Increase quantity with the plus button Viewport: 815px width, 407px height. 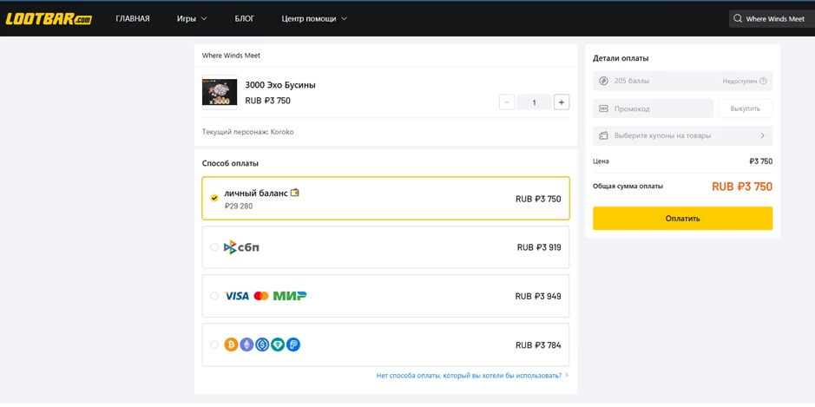pos(562,102)
